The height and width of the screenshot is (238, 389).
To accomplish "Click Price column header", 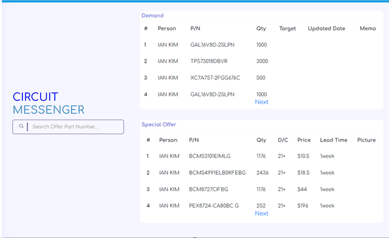I will (304, 140).
